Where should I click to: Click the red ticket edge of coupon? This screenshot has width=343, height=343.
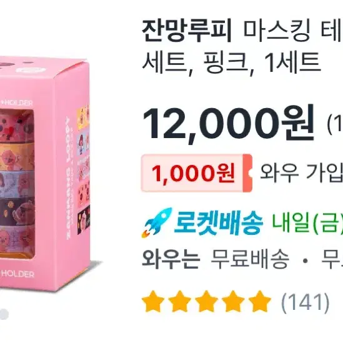pos(247,173)
